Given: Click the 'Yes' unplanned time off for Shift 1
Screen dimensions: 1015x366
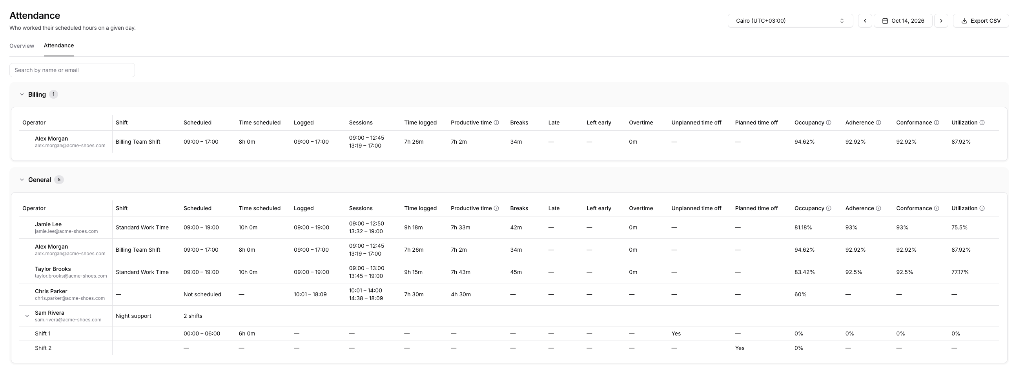Looking at the screenshot, I should pos(676,334).
